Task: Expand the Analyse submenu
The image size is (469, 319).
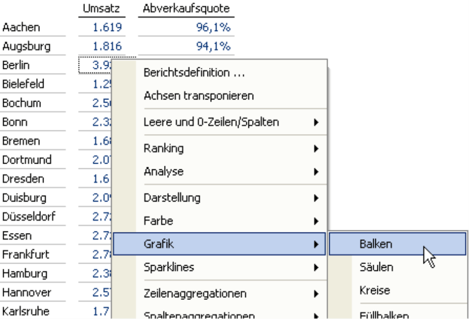Action: click(x=164, y=171)
